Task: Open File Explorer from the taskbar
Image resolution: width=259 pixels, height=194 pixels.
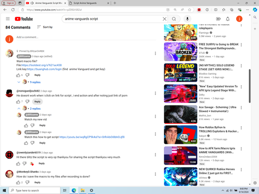Action: tap(82, 190)
